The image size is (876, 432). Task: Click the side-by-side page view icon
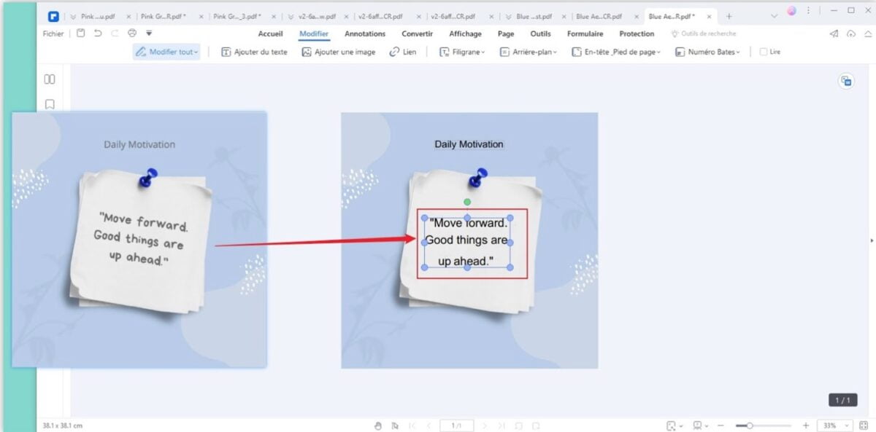49,79
